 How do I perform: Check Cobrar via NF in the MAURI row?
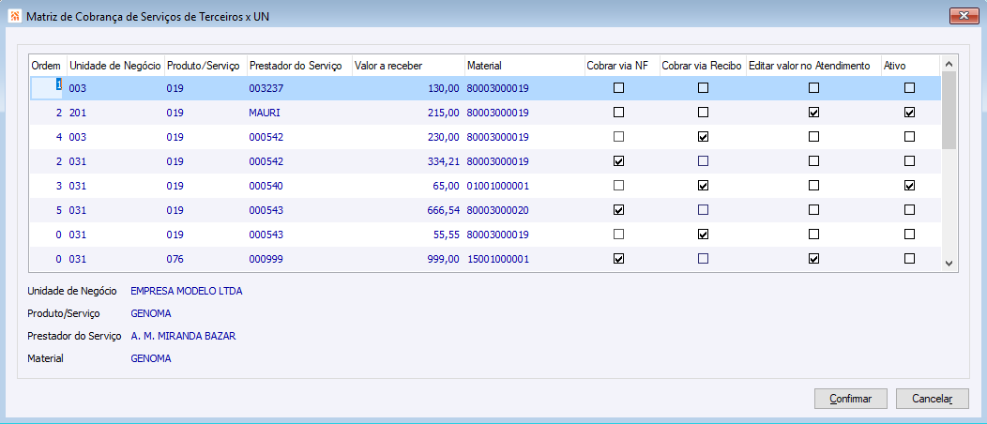619,113
